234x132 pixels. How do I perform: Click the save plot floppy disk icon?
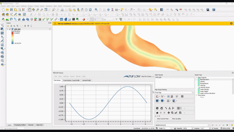point(180,113)
